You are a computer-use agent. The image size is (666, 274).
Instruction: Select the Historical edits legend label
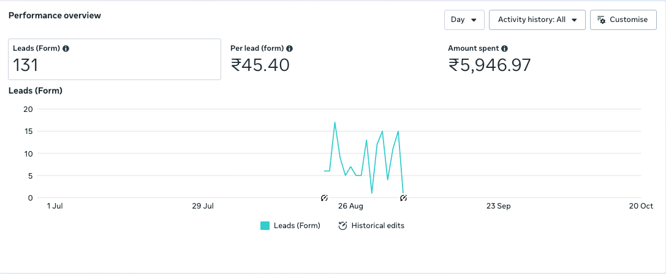pyautogui.click(x=378, y=226)
